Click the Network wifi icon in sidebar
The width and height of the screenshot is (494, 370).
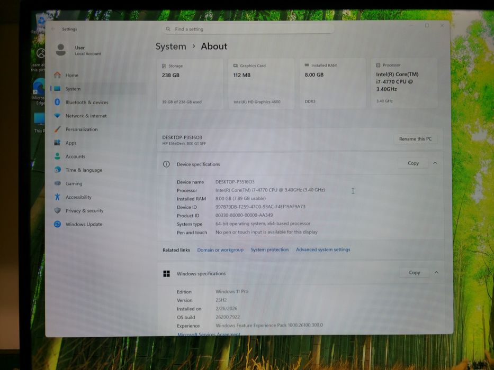[x=57, y=115]
